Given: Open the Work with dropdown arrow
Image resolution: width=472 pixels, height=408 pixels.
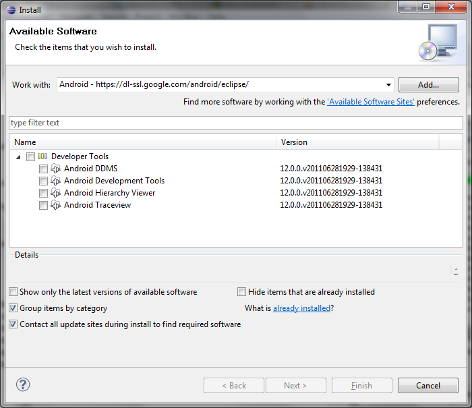Looking at the screenshot, I should pos(388,85).
